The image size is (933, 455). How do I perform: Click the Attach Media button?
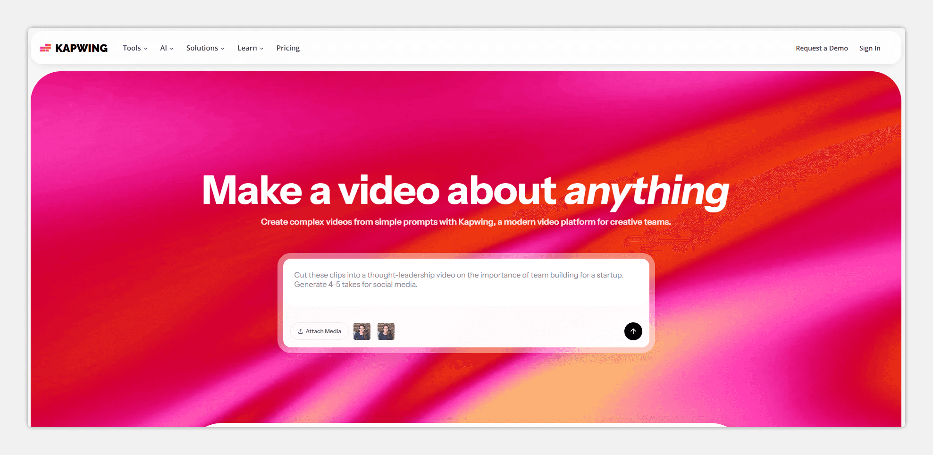pyautogui.click(x=319, y=331)
